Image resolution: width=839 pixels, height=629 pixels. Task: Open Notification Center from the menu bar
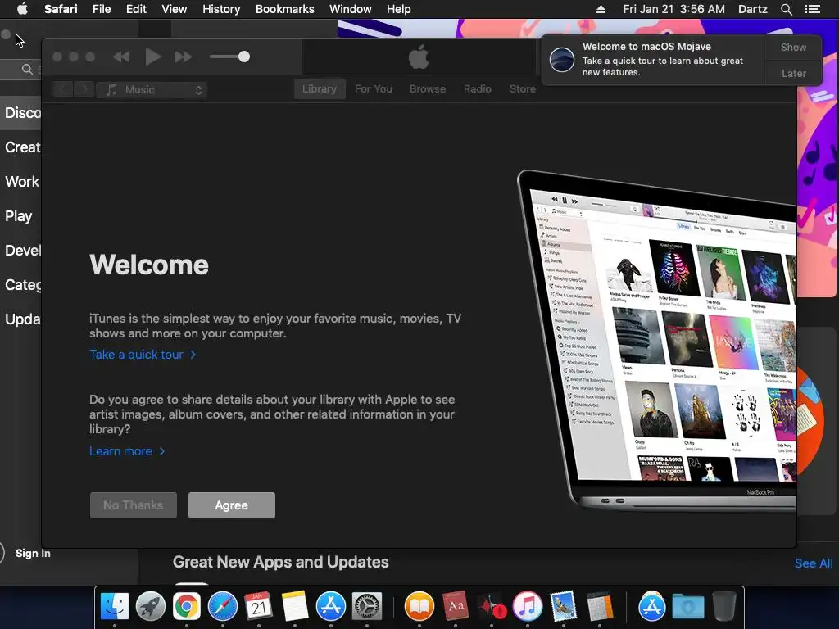point(812,9)
